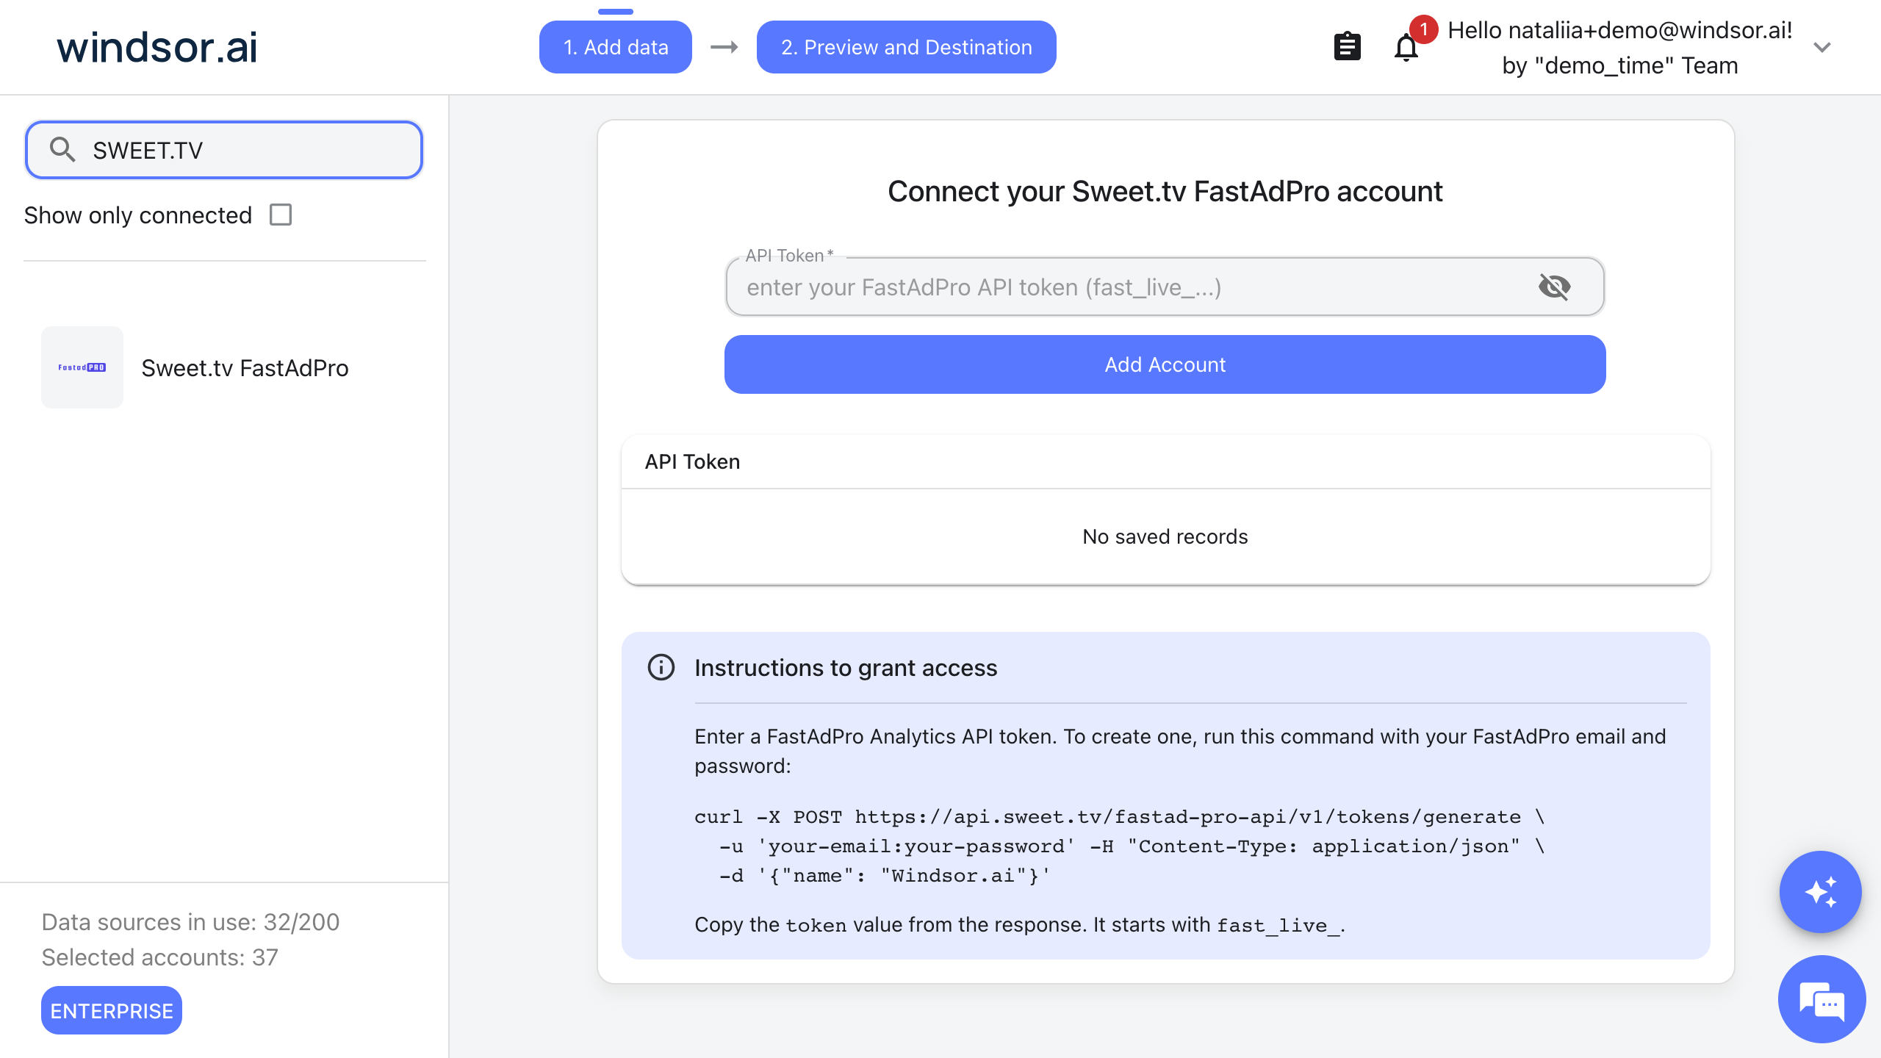The image size is (1881, 1058).
Task: Focus the API Token input field
Action: 1165,287
